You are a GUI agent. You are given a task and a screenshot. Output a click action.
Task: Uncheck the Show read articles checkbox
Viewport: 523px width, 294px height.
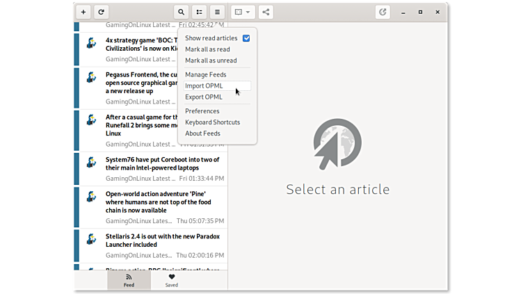click(x=246, y=38)
